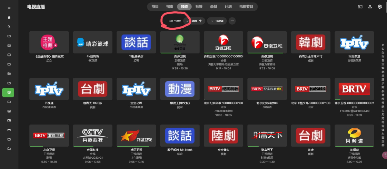
Task: Open the 包青天 1993版 台劇 thumbnail
Action: (x=93, y=89)
